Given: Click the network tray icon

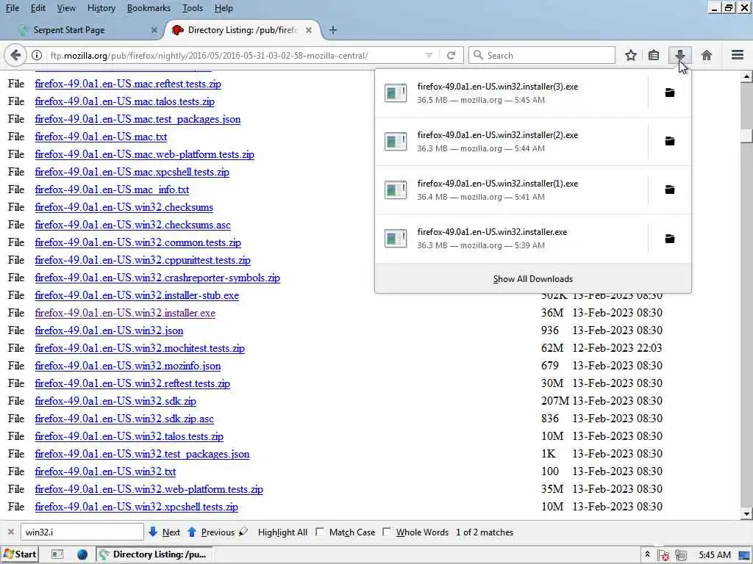Looking at the screenshot, I should coord(680,555).
